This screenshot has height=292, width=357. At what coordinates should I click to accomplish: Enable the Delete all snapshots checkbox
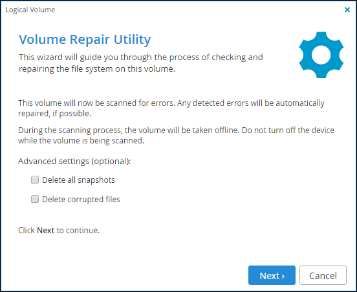[35, 180]
